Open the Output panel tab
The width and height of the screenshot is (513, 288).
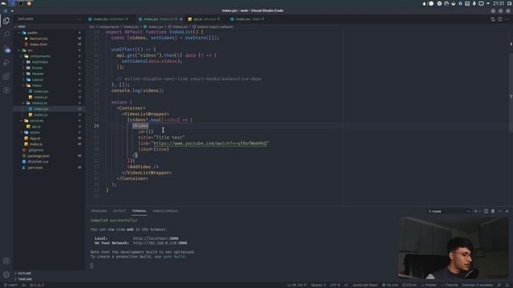coord(119,211)
